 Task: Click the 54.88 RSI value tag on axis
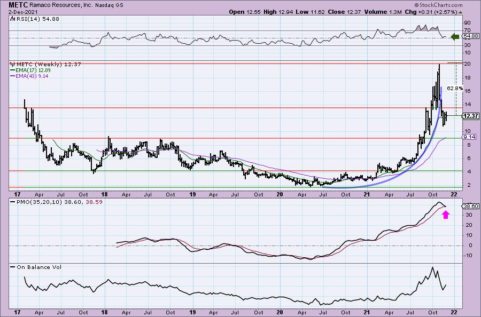tap(471, 36)
